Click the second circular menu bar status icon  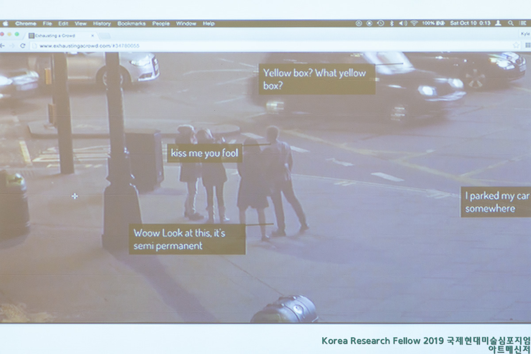pyautogui.click(x=369, y=23)
